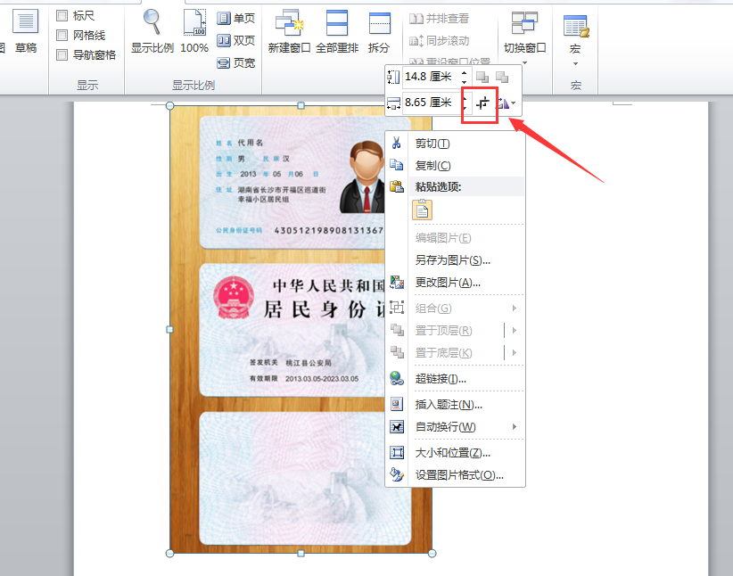This screenshot has height=576, width=733.
Task: Toggle the 标尺 ruler checkbox
Action: pos(62,16)
